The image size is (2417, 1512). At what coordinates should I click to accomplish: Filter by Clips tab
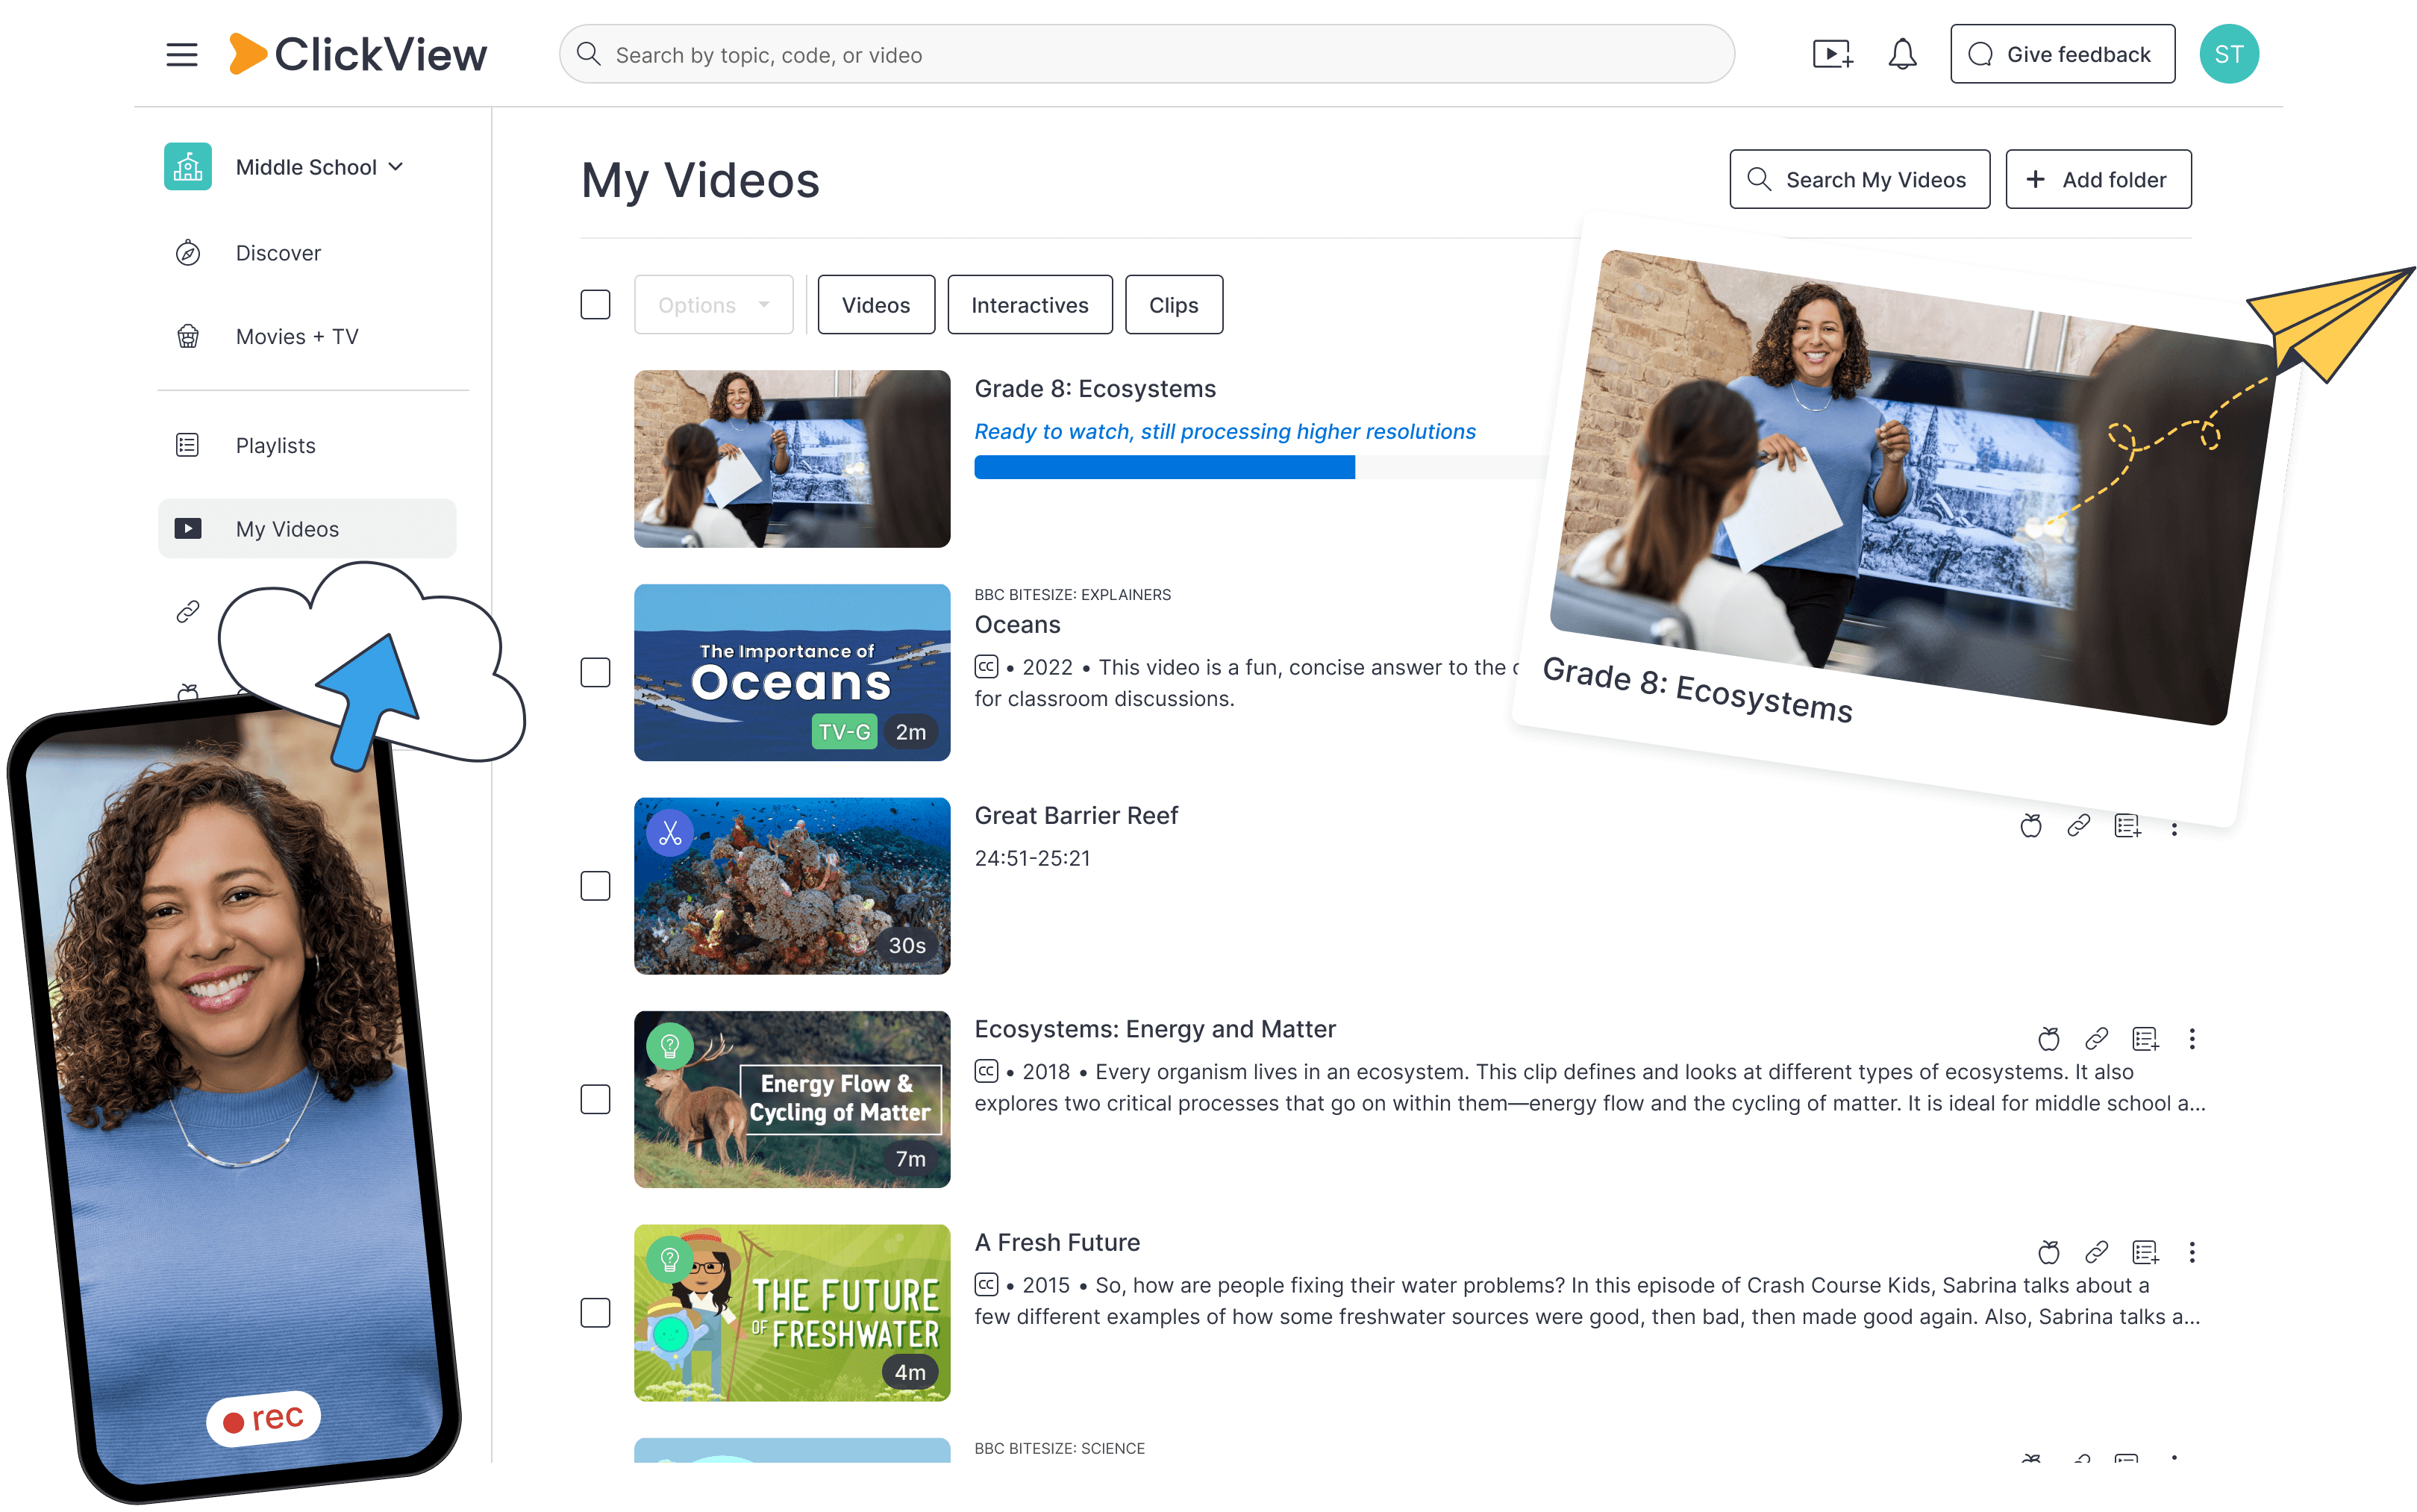[1174, 304]
